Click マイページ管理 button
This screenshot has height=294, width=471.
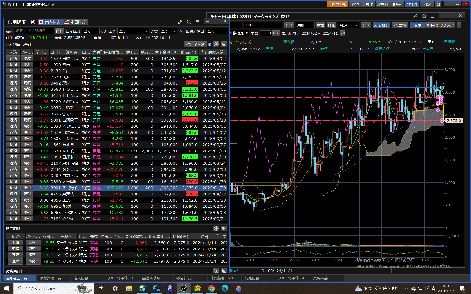click(362, 4)
